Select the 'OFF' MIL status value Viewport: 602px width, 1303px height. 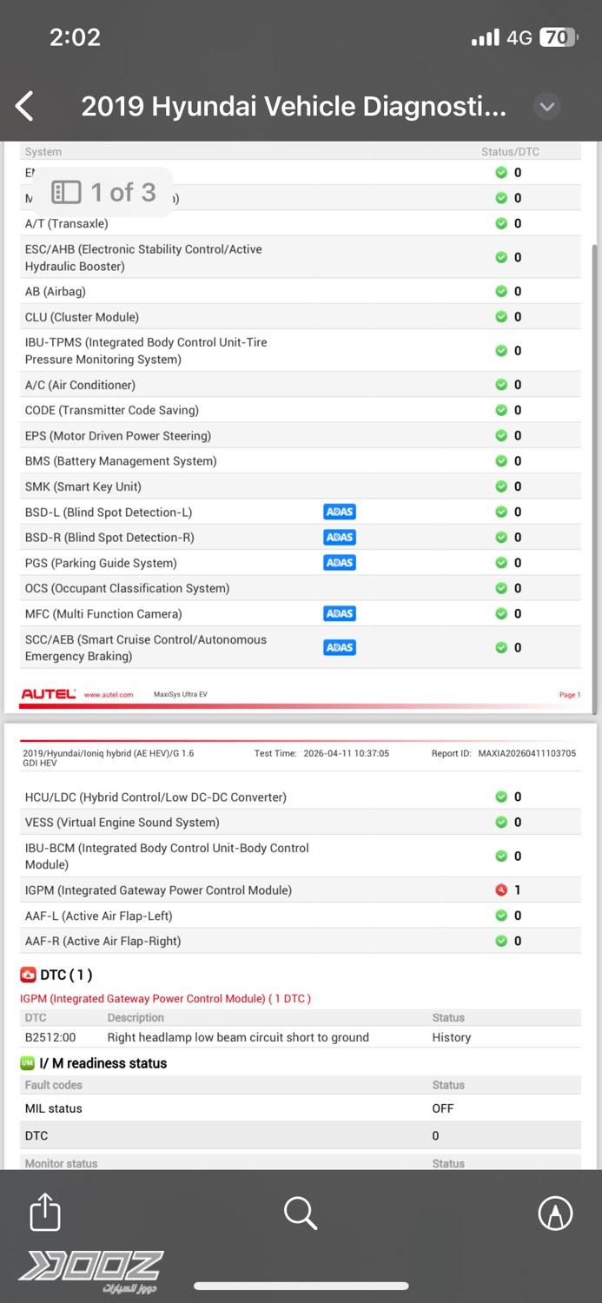click(x=443, y=1108)
